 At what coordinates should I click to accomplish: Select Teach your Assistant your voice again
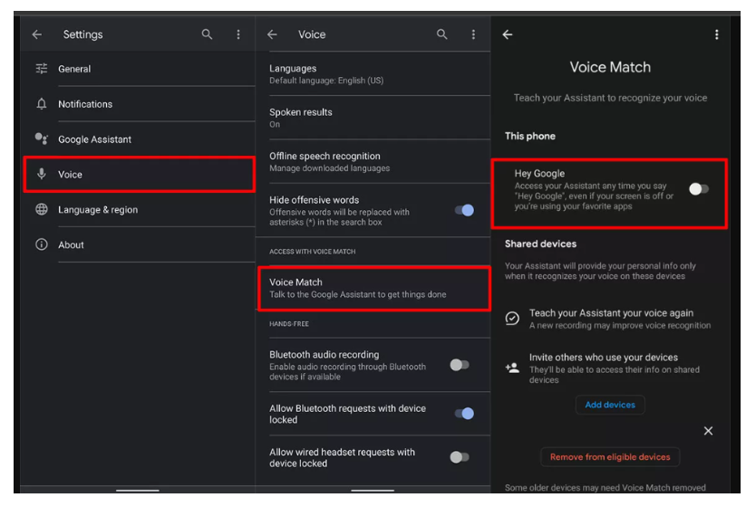coord(610,319)
